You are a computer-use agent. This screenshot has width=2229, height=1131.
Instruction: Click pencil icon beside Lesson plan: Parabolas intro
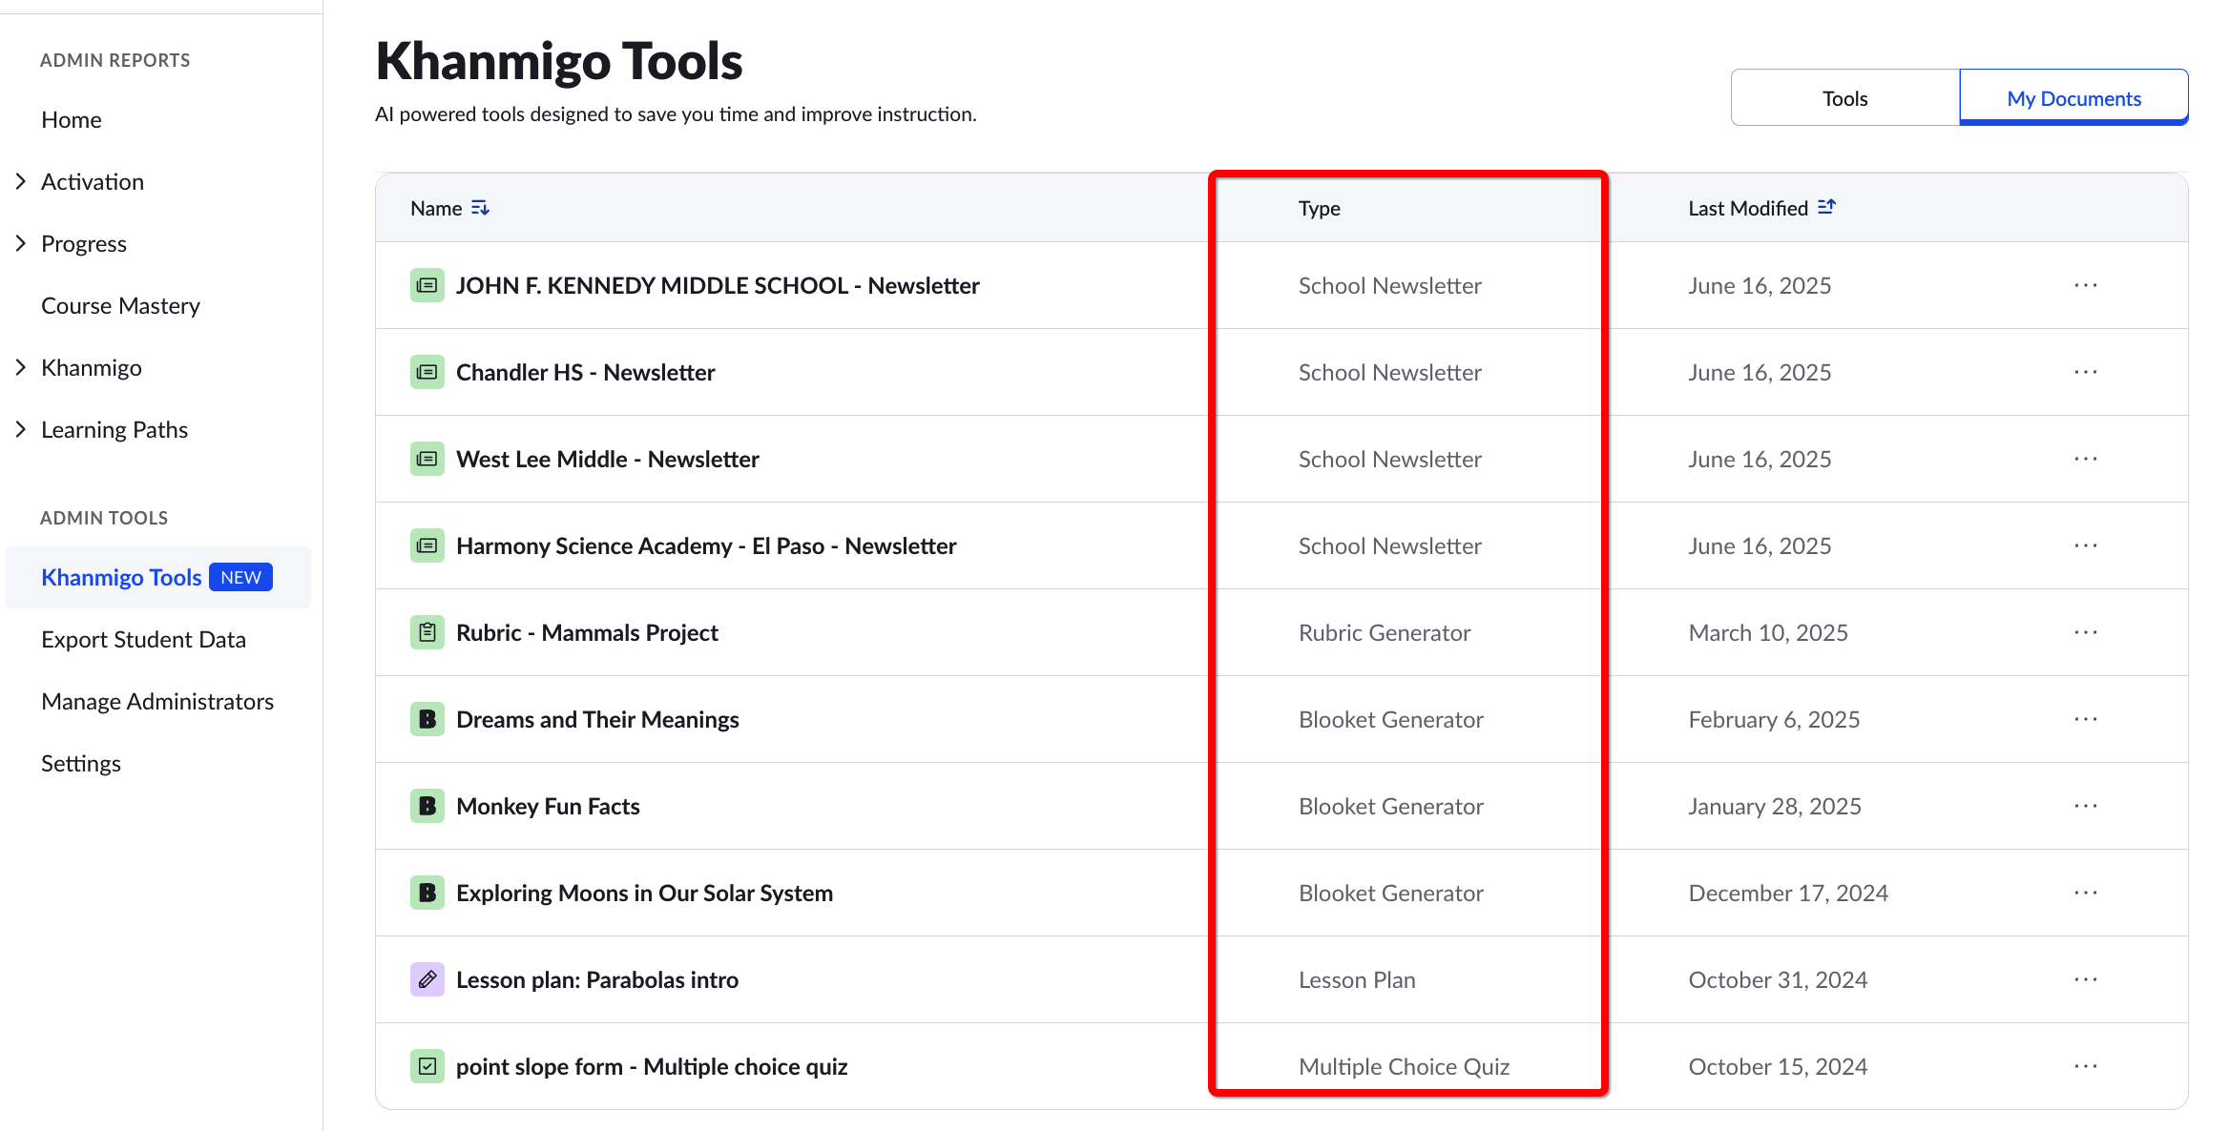click(427, 979)
